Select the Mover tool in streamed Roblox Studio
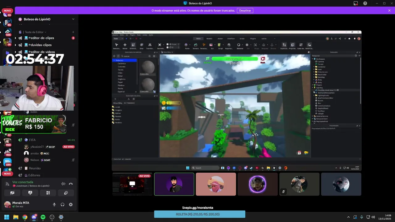 [x=125, y=46]
